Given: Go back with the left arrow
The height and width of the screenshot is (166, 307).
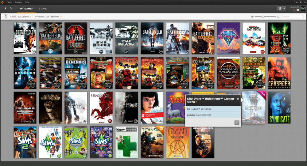Looking at the screenshot, I should [x=6, y=8].
